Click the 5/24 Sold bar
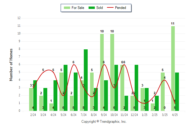Image resolution: width=192 pixels, height=129 pixels. [65, 88]
